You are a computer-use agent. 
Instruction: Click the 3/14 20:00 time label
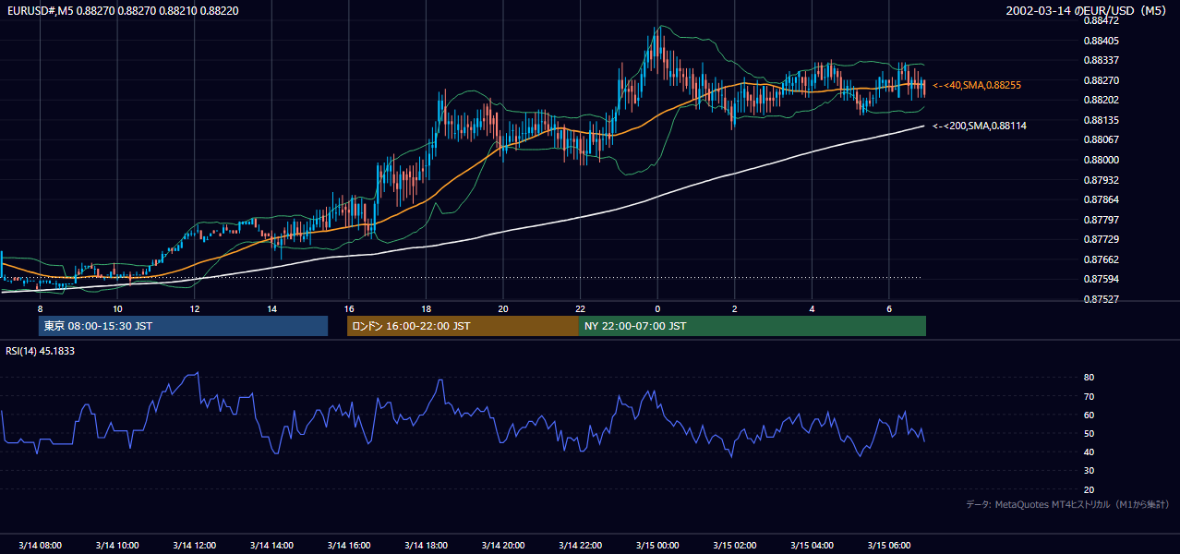tap(503, 546)
